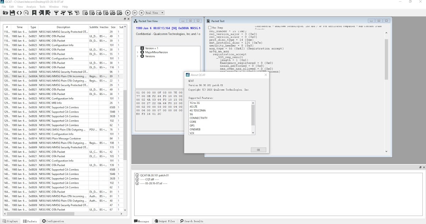426x224 pixels.
Task: Click the Supported Features list scroll-down arrow
Action: tap(253, 133)
